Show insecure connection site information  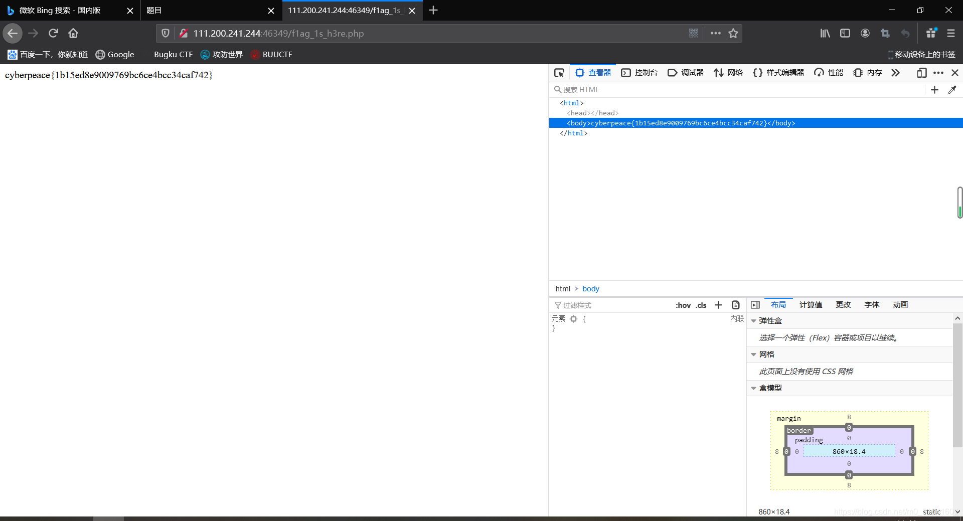pyautogui.click(x=184, y=34)
